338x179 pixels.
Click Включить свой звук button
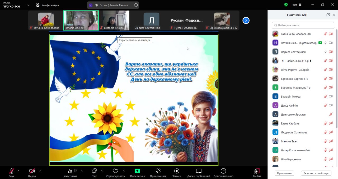(316, 173)
